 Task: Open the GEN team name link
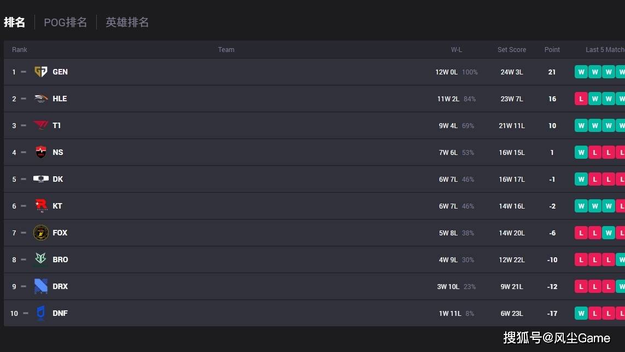pyautogui.click(x=60, y=72)
